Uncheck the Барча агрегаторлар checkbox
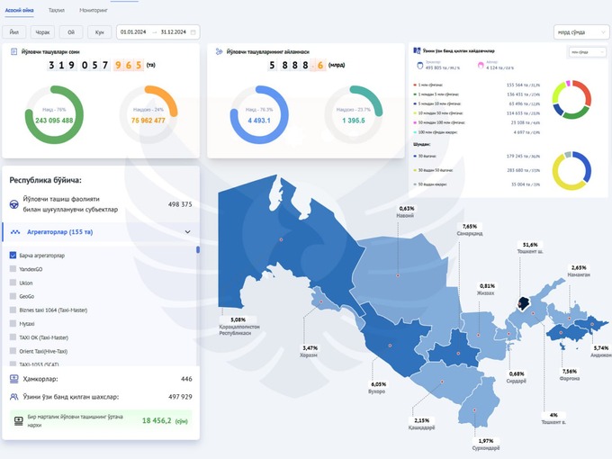The width and height of the screenshot is (612, 459). point(13,255)
